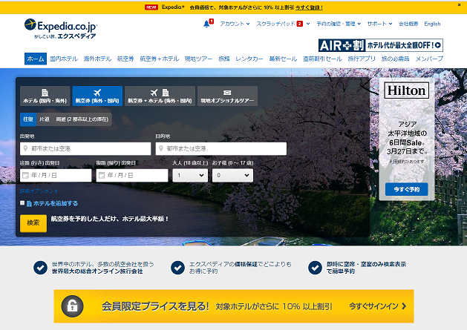Click the AIR+割 hotel discount banner
Viewport: 467px width, 330px height.
pyautogui.click(x=381, y=45)
